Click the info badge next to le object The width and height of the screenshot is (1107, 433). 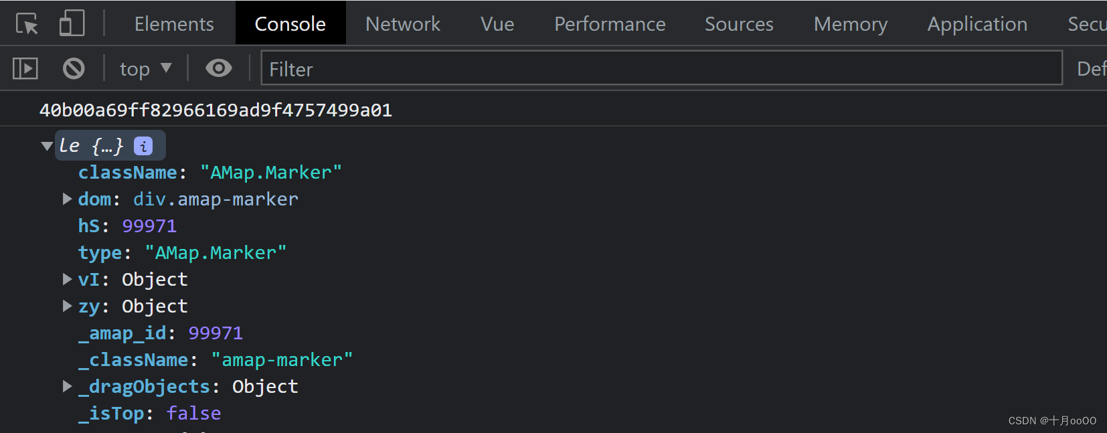(143, 146)
